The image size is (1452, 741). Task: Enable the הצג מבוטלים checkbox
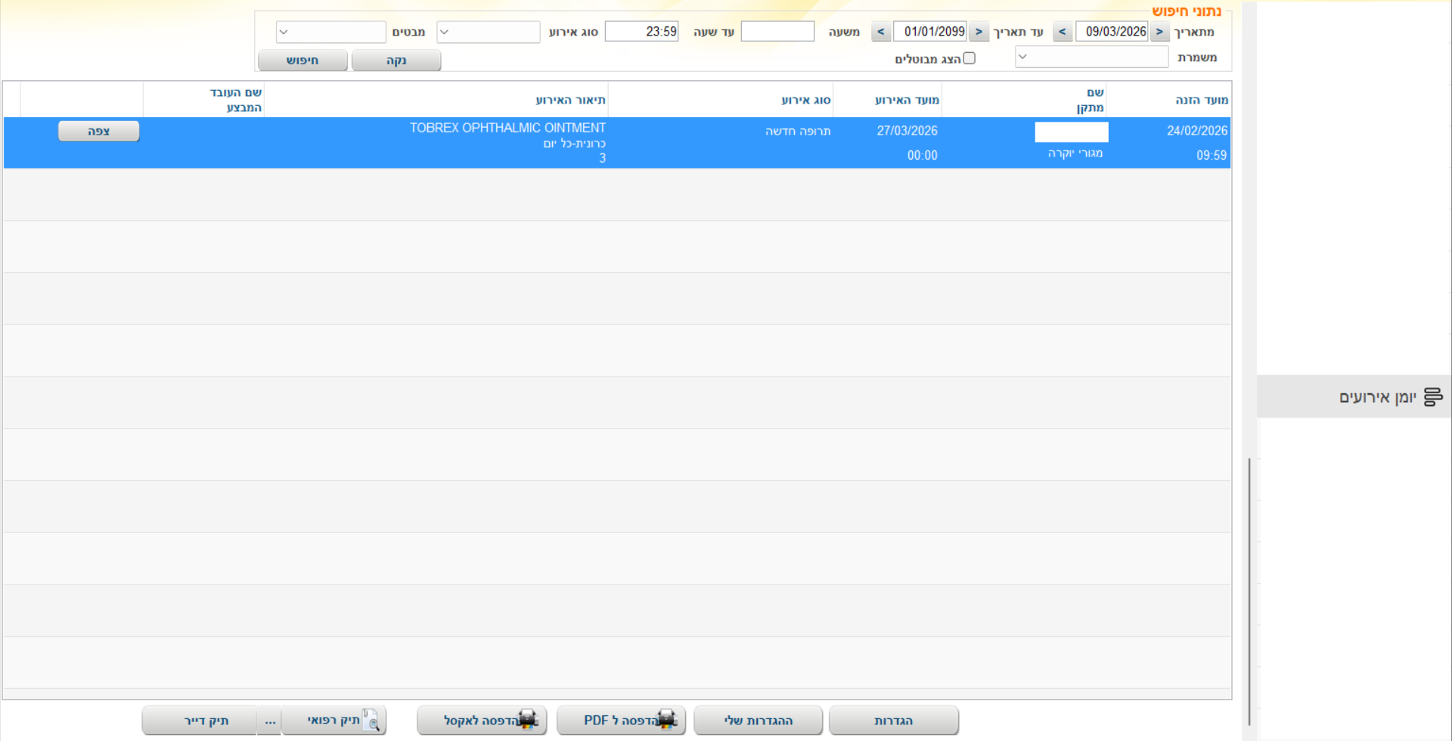969,58
